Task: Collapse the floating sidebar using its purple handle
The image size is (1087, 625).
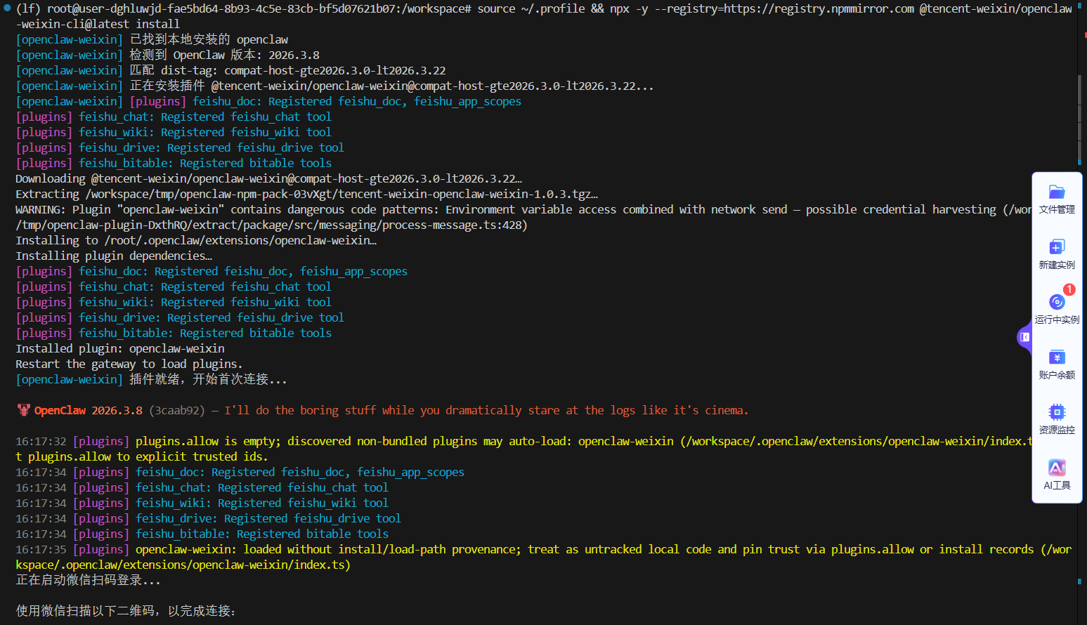Action: coord(1024,337)
